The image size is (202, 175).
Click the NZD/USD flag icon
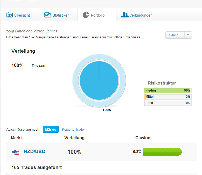(16, 152)
